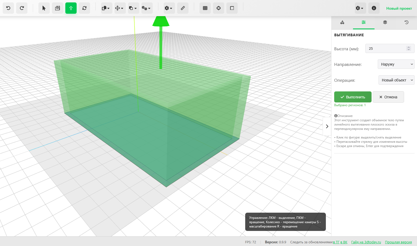Toggle the grid table icon
Screen dimensions: 417x246
coord(205,8)
